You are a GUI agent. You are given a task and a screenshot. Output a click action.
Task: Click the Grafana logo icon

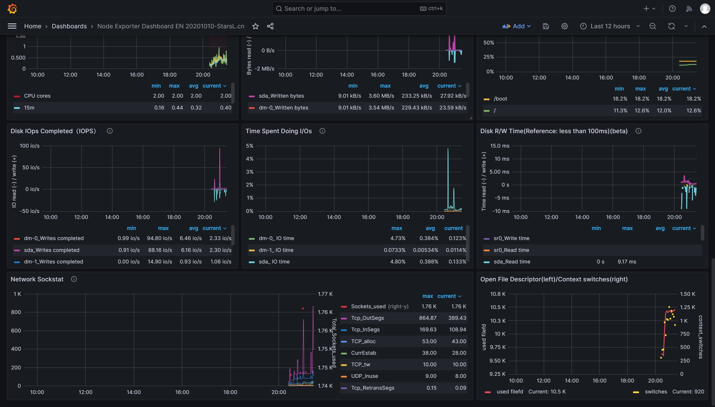click(12, 9)
